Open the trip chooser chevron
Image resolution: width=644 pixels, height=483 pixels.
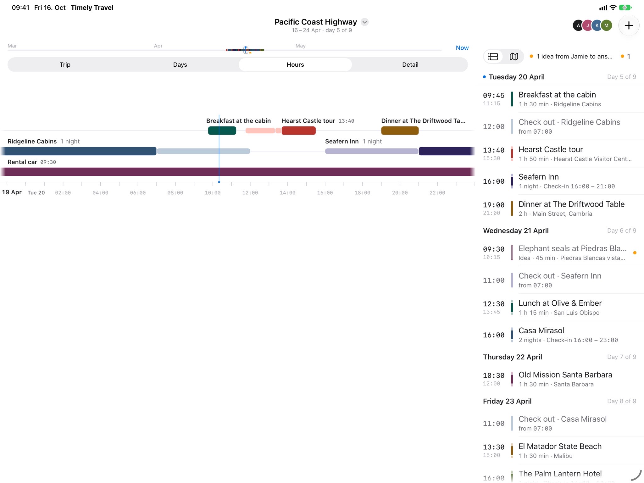[x=364, y=22]
